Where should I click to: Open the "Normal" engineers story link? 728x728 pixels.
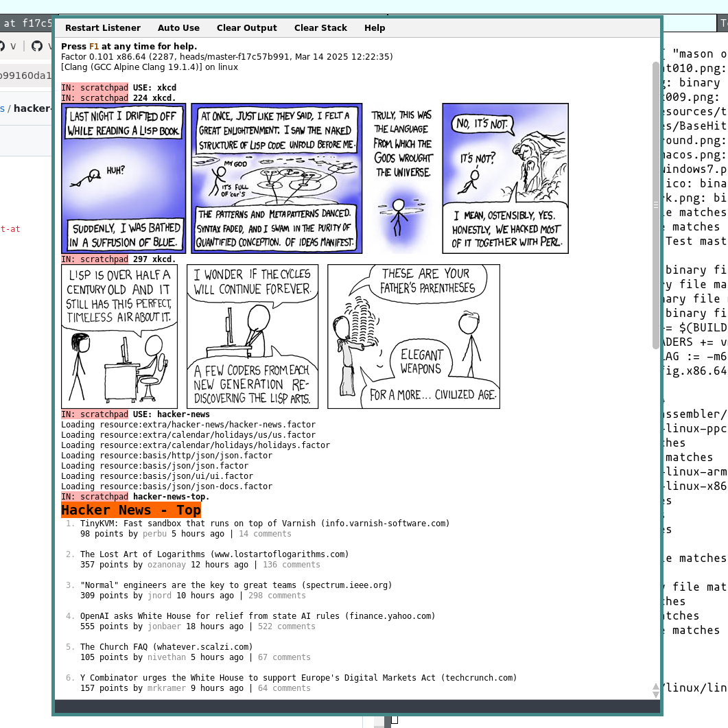pyautogui.click(x=236, y=585)
